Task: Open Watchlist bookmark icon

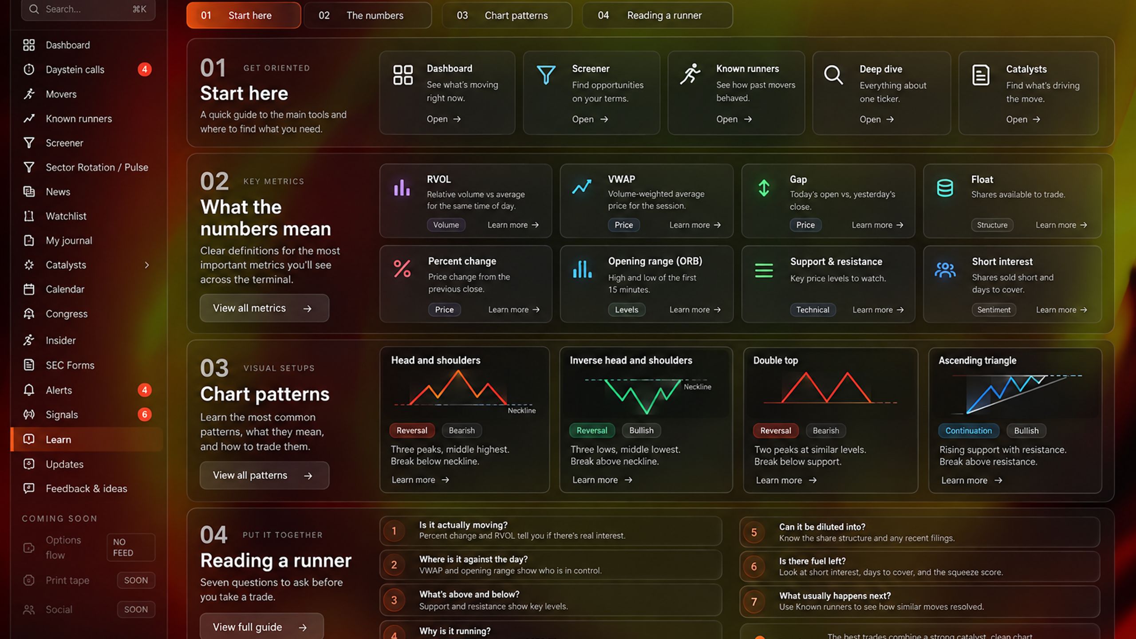Action: click(x=29, y=216)
